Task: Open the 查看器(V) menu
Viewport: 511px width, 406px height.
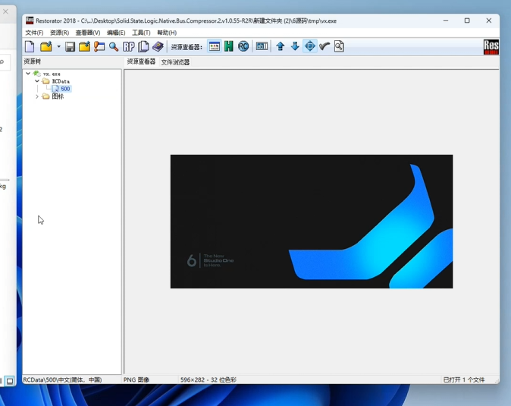Action: coord(88,33)
